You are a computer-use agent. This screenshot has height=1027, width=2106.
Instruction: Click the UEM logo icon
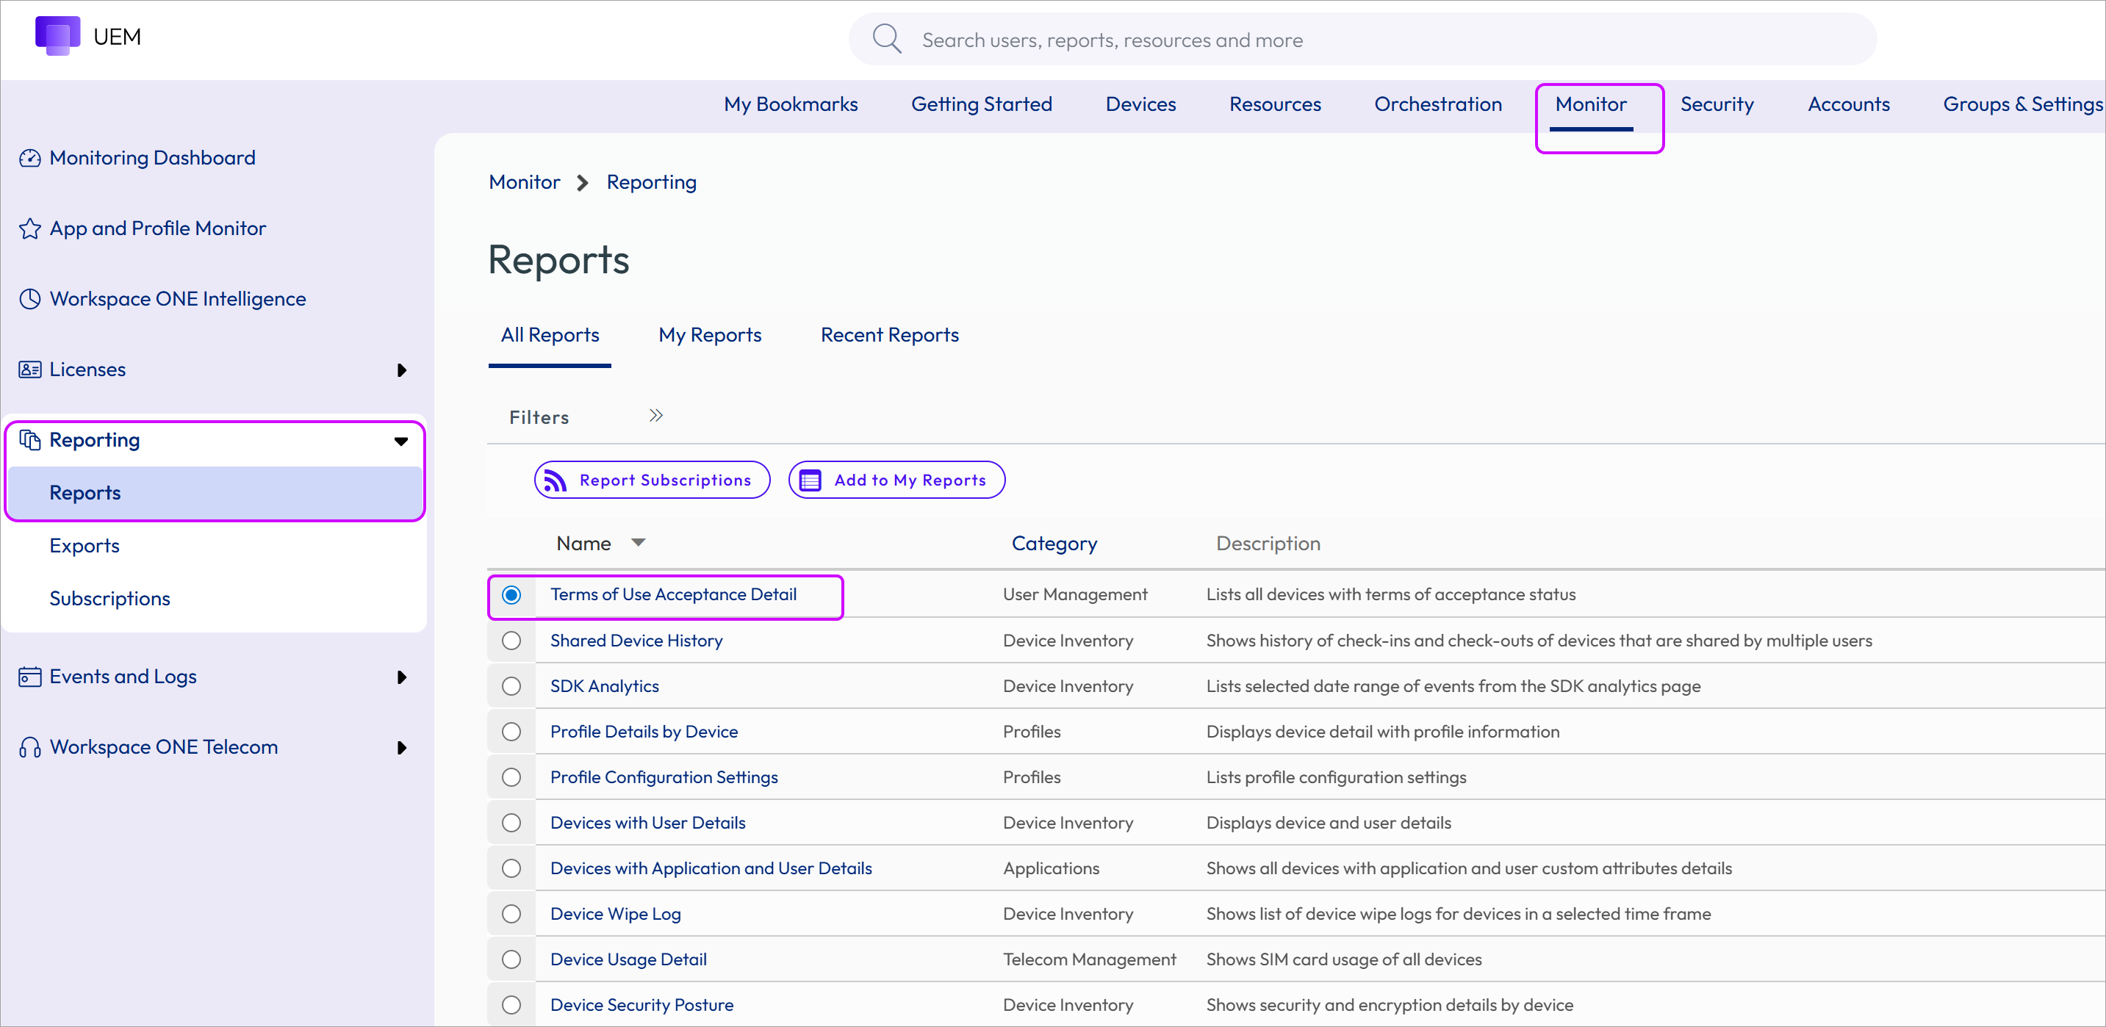click(57, 36)
